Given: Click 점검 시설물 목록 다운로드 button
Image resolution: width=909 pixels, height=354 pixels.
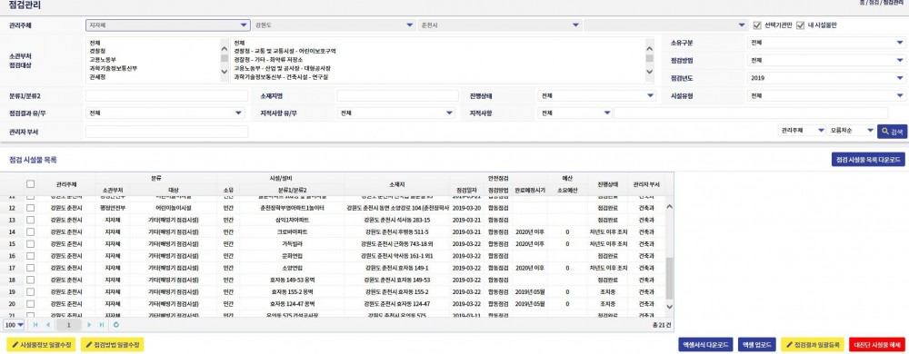Looking at the screenshot, I should (868, 160).
